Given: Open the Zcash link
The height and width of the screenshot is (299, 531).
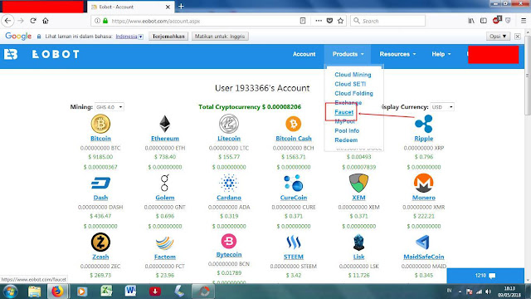Looking at the screenshot, I should [100, 257].
